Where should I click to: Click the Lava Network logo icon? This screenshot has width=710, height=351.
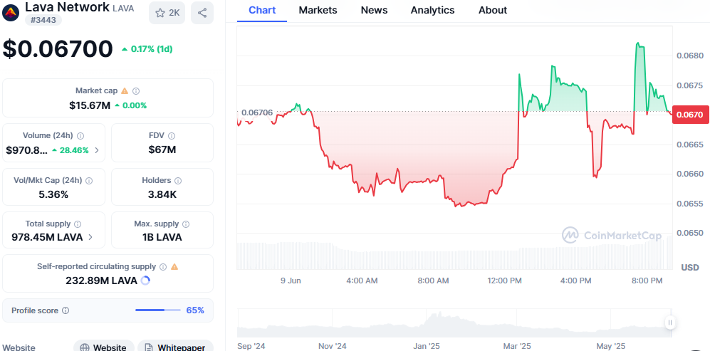click(x=11, y=10)
